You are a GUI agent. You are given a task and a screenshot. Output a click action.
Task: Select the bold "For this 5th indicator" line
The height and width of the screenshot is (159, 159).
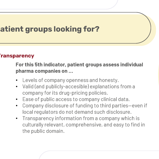pos(79,65)
